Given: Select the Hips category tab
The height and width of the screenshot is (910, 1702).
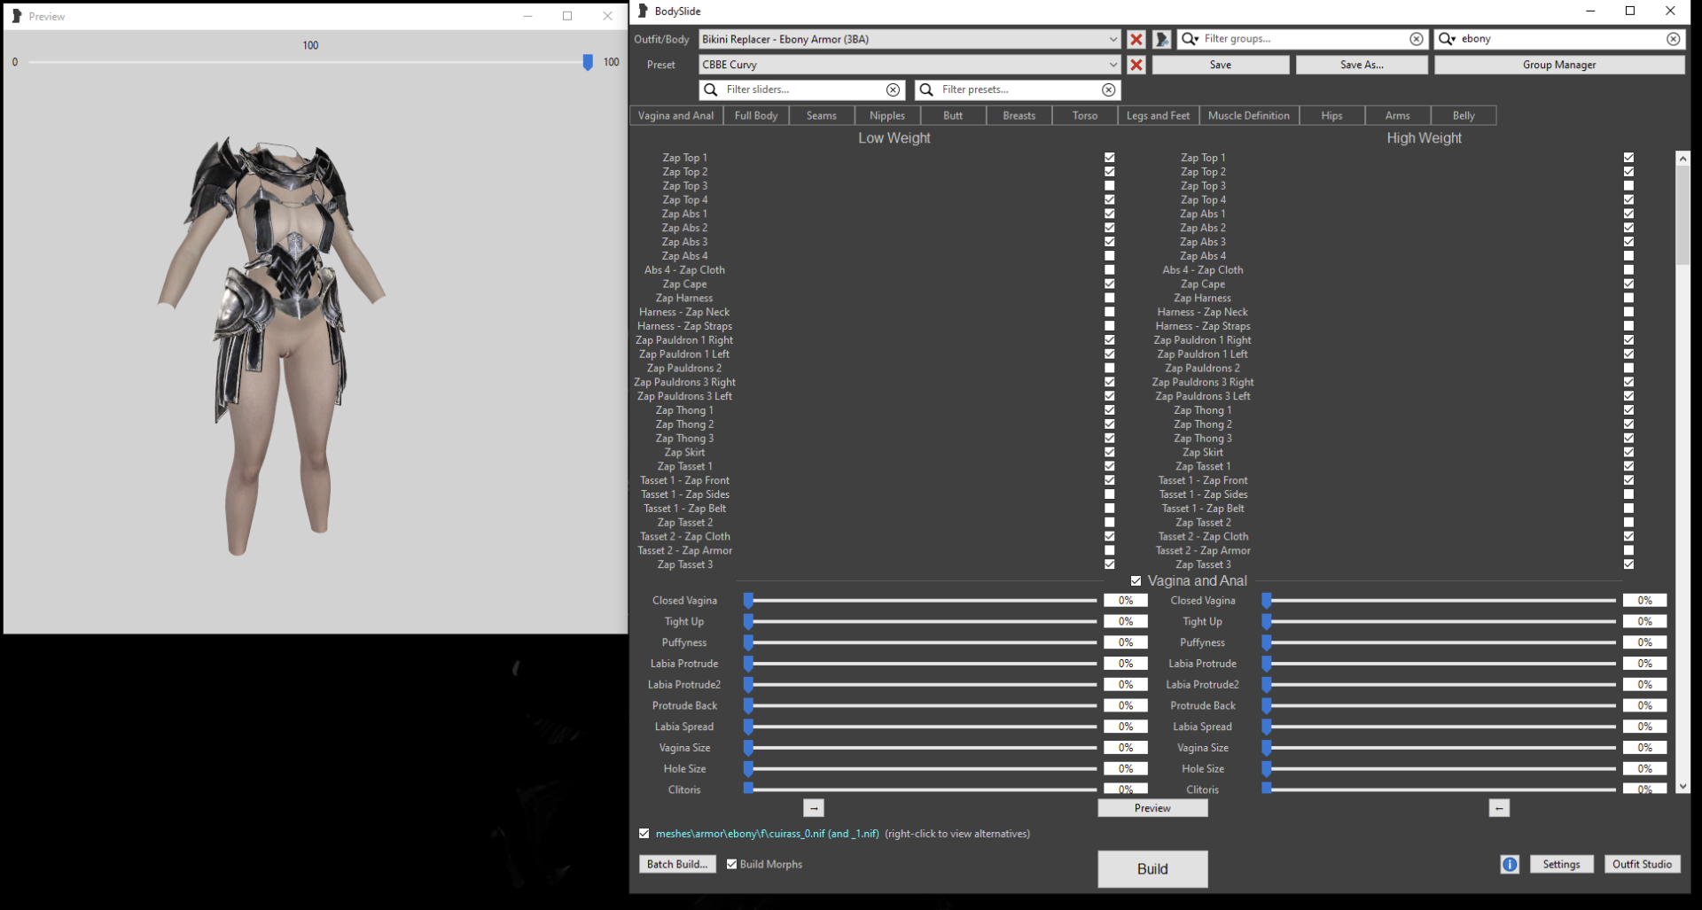Looking at the screenshot, I should pos(1331,116).
